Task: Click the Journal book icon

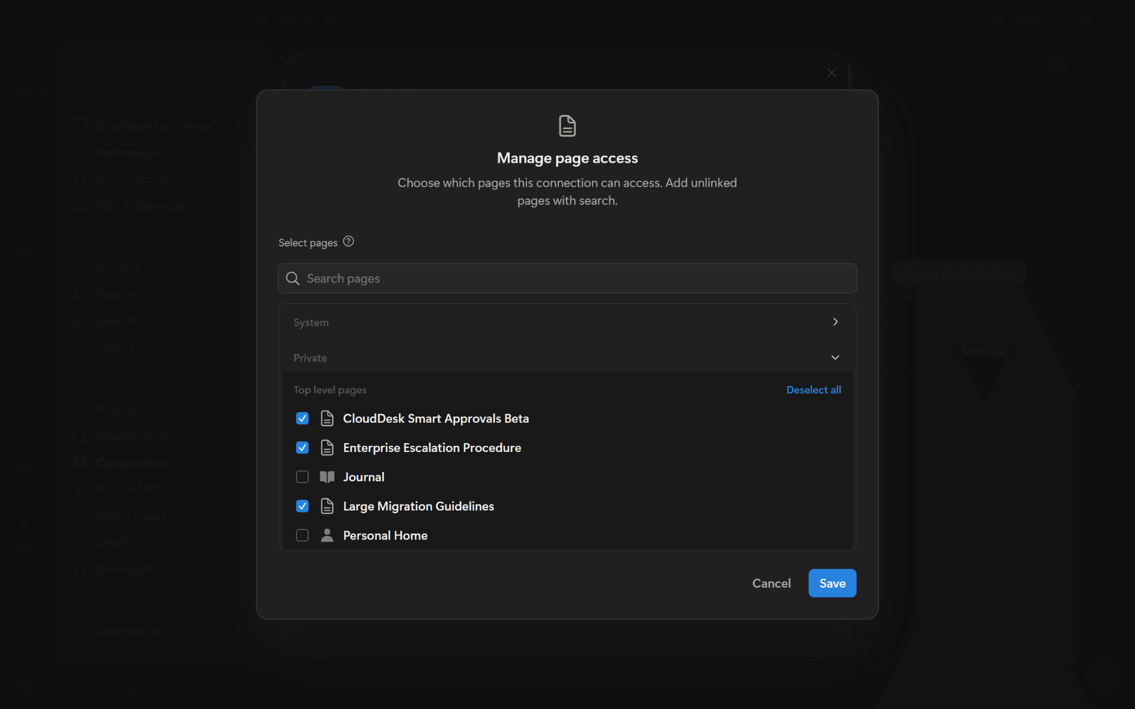Action: pos(327,477)
